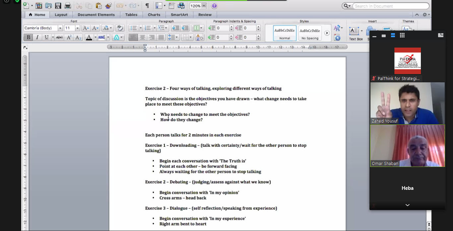Switch video panel to gallery grid view

402,36
